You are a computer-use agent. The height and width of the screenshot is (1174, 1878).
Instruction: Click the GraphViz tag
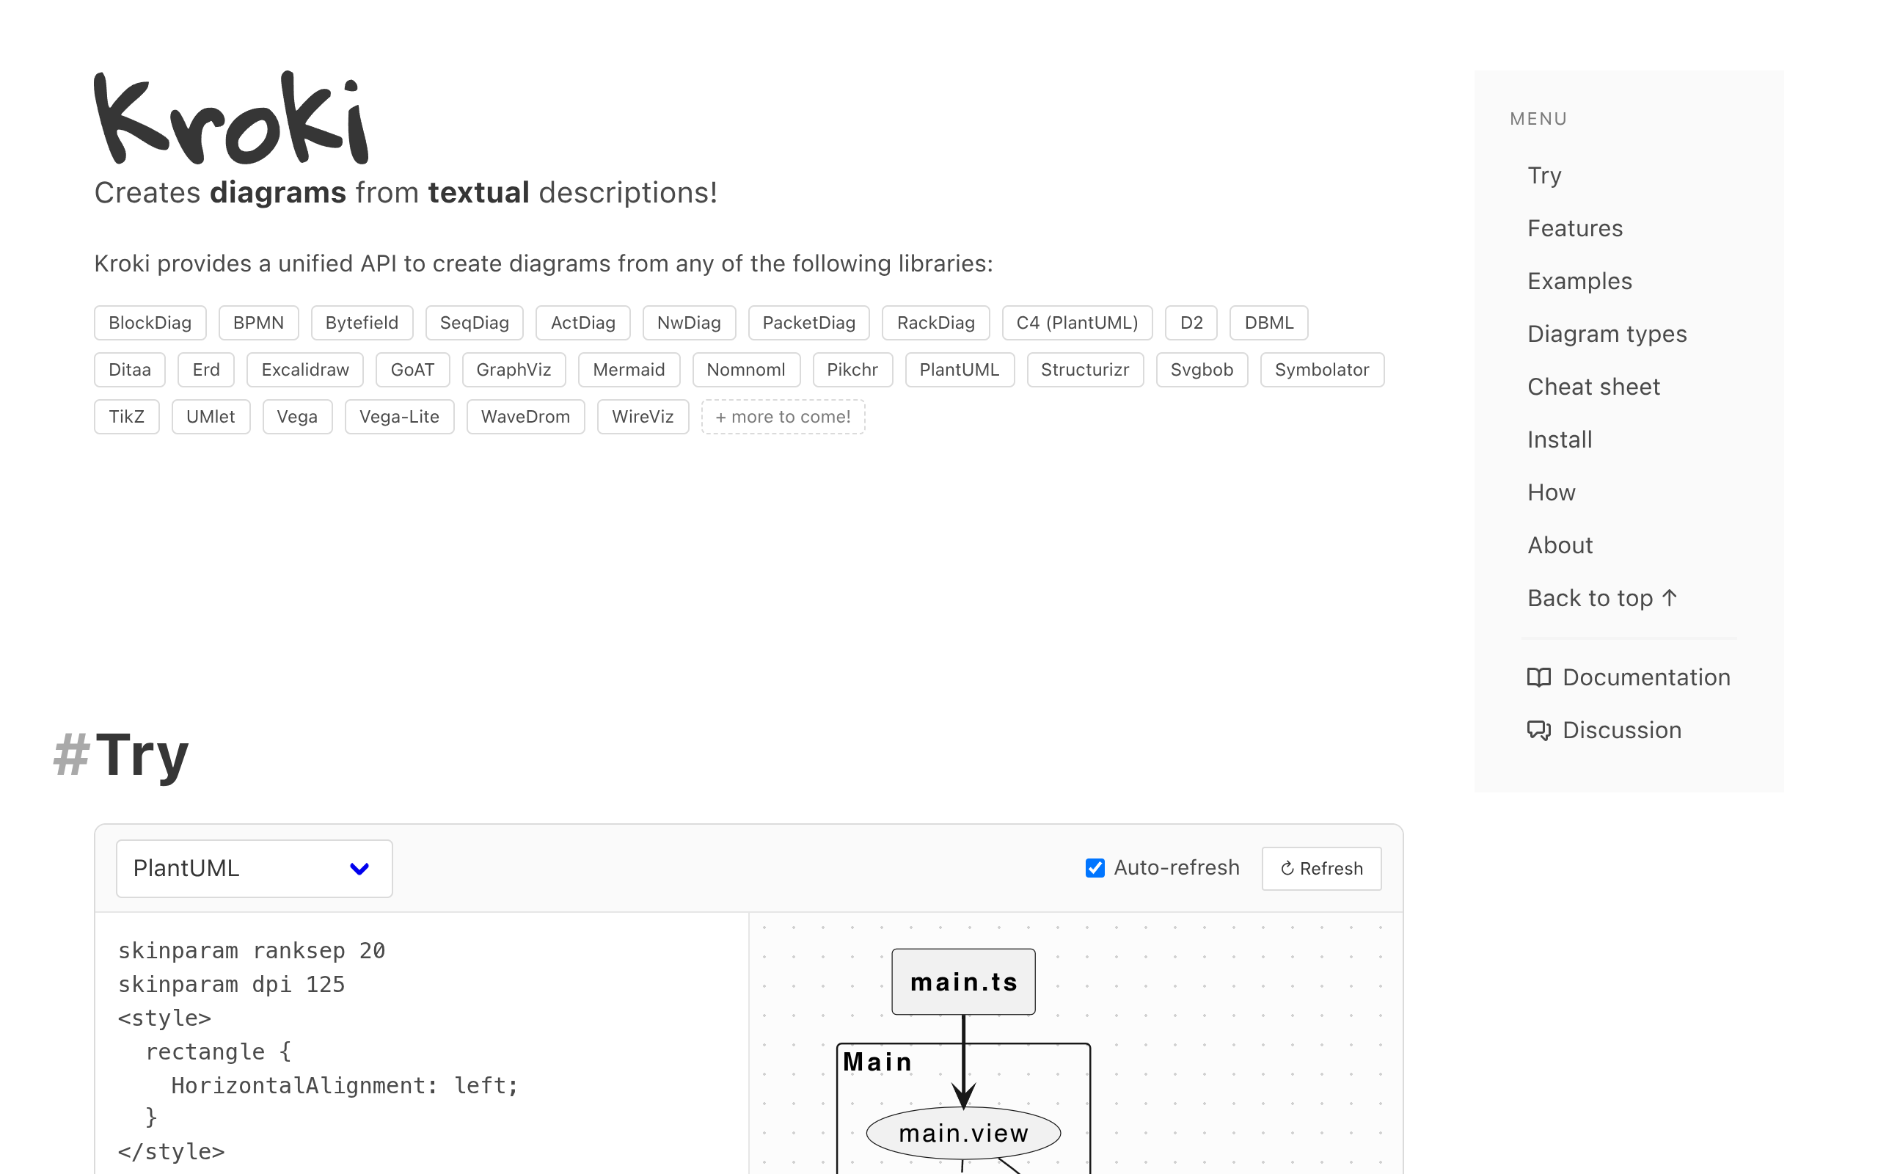point(514,370)
